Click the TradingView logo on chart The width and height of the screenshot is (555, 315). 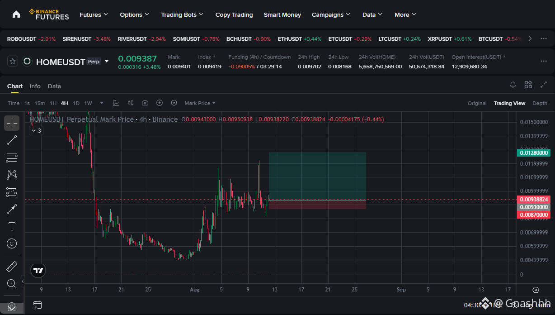[x=38, y=271]
